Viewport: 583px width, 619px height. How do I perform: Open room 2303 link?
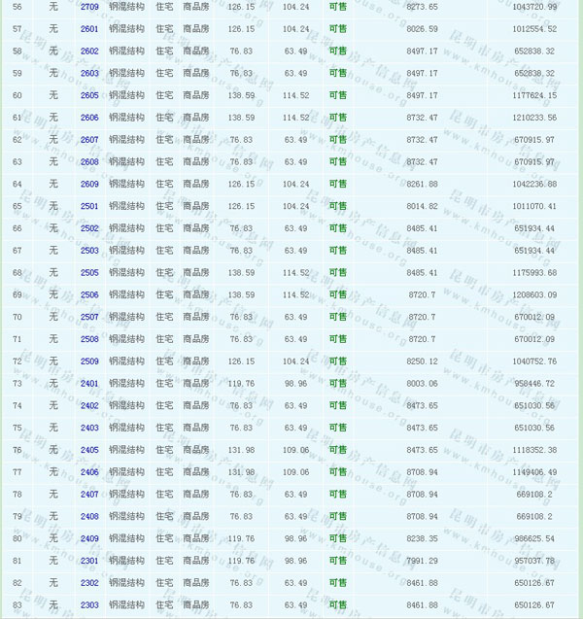[89, 605]
